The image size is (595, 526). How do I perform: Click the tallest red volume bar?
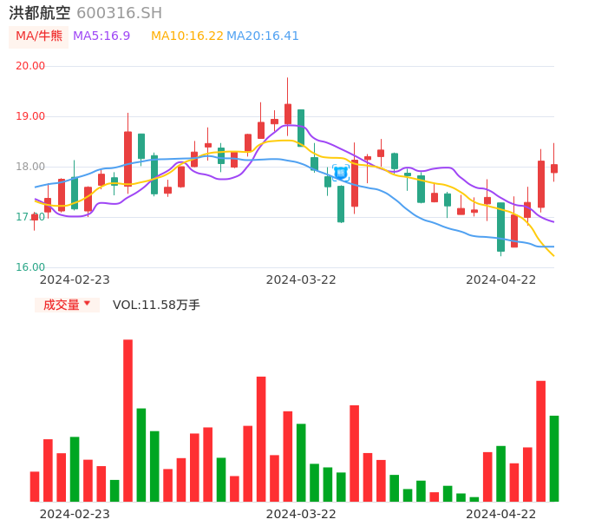click(127, 420)
